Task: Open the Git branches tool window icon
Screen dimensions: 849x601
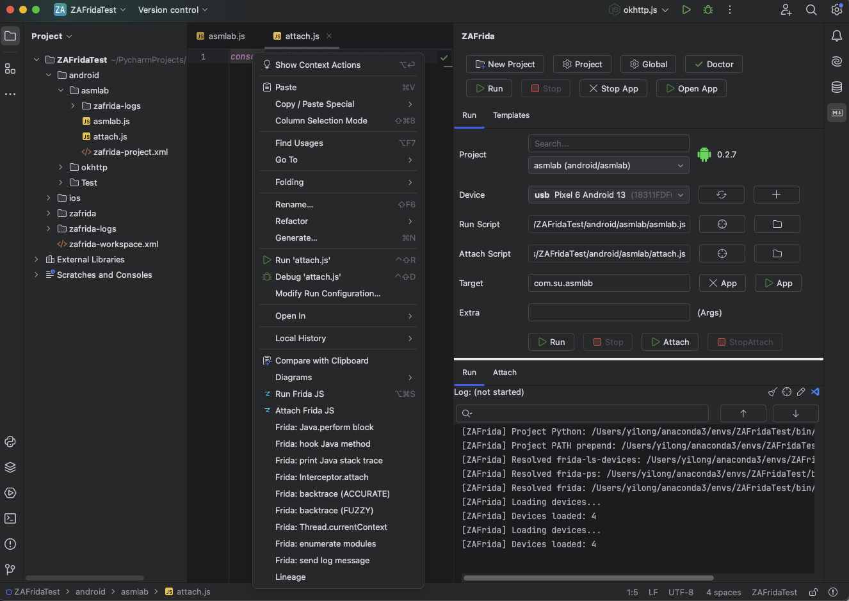Action: [x=10, y=570]
